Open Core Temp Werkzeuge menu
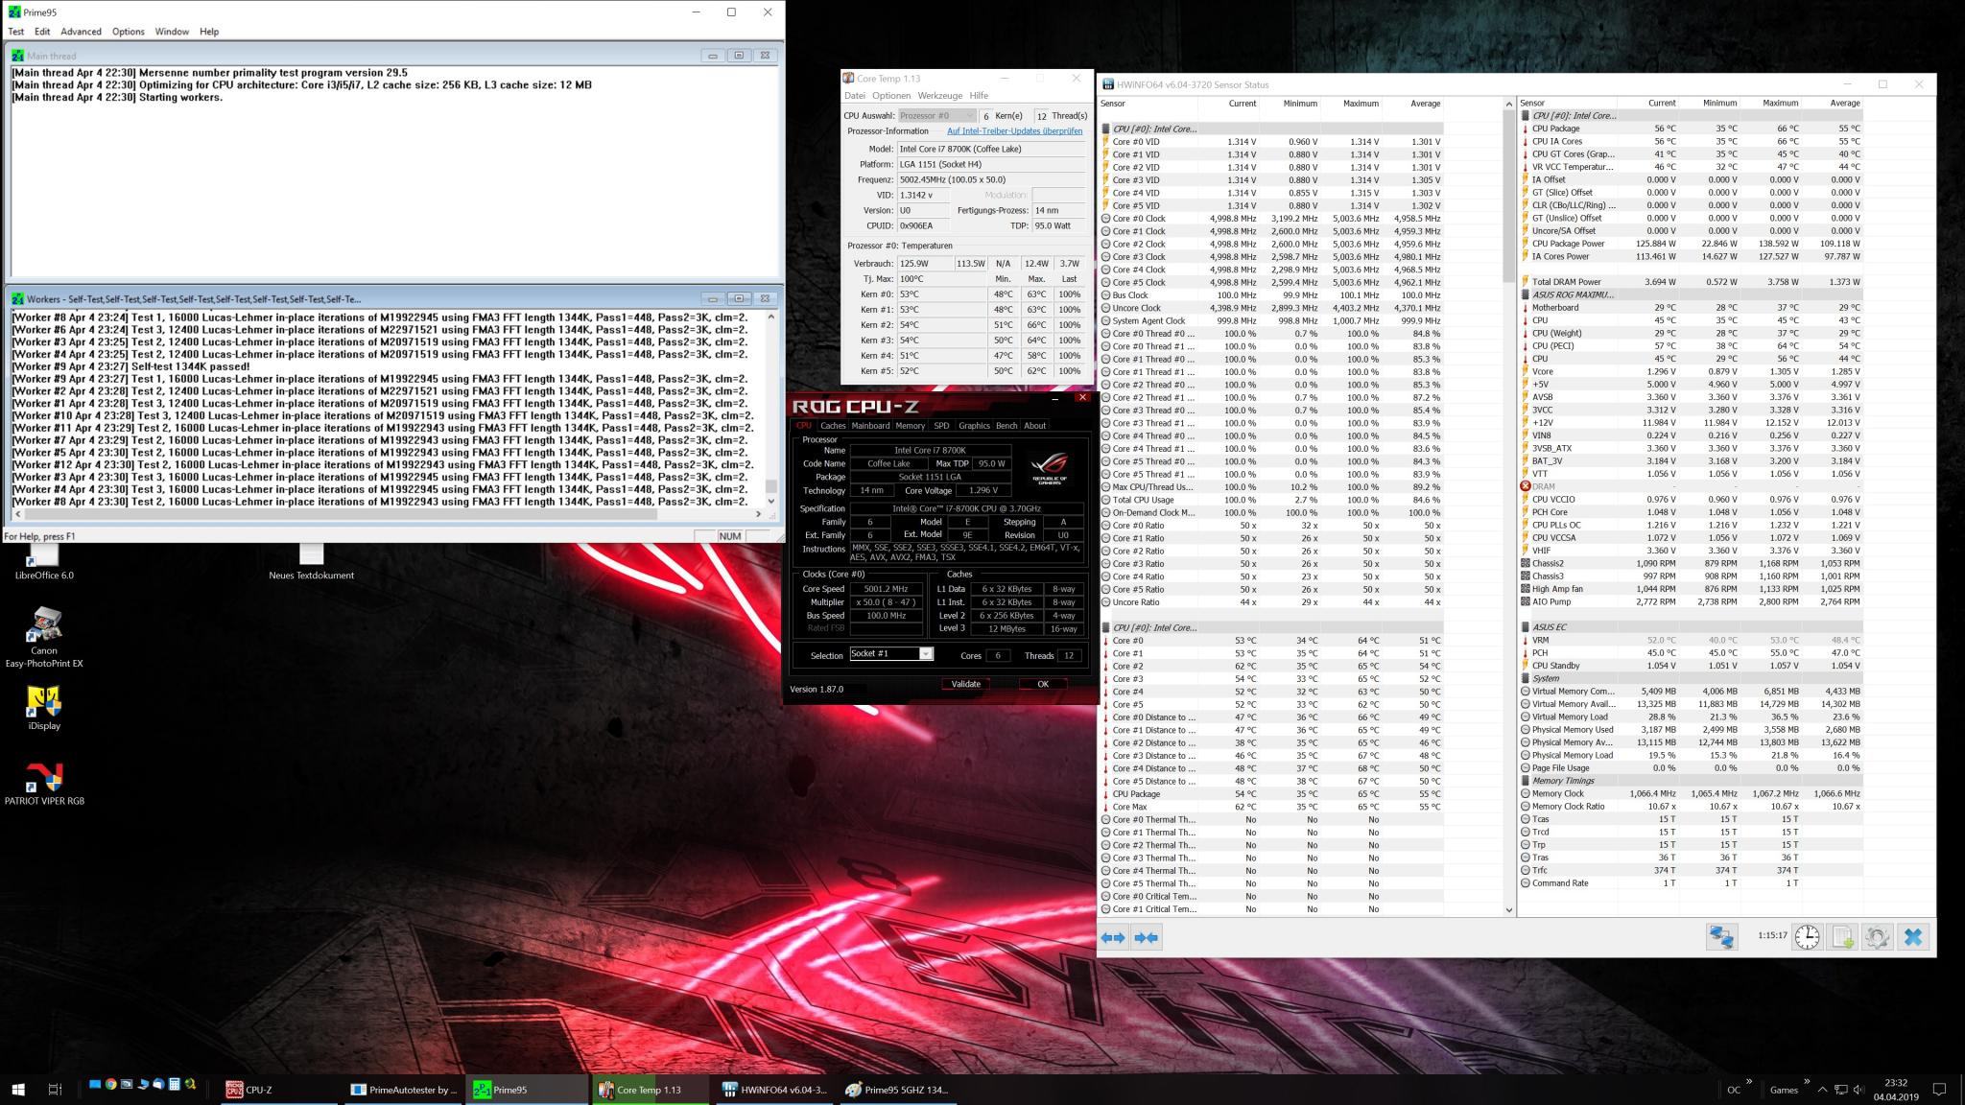This screenshot has width=1965, height=1105. point(939,96)
